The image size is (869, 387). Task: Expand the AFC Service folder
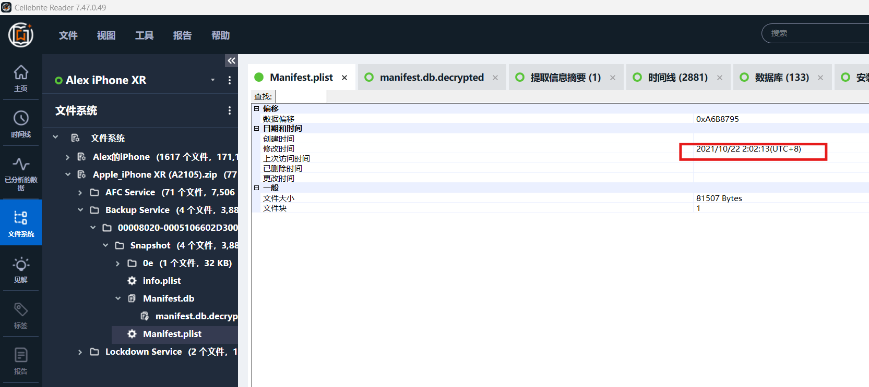[x=80, y=193]
